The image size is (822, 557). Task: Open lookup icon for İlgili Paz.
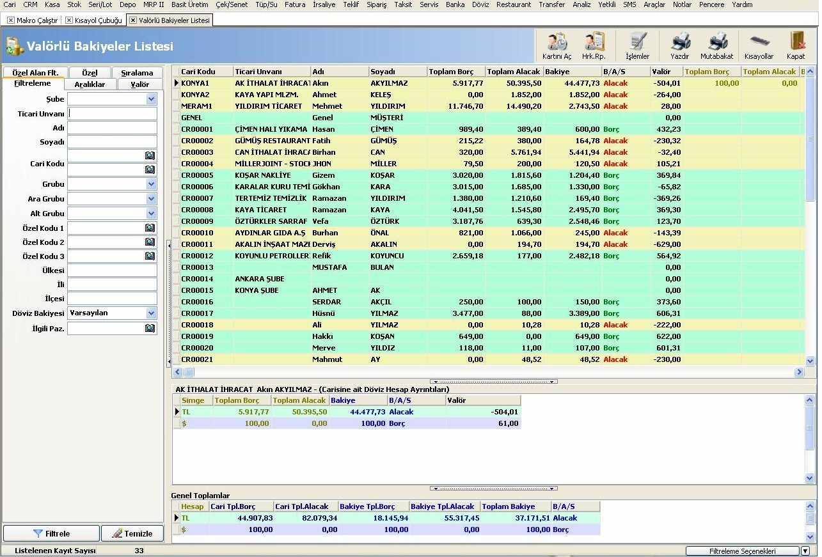(150, 328)
